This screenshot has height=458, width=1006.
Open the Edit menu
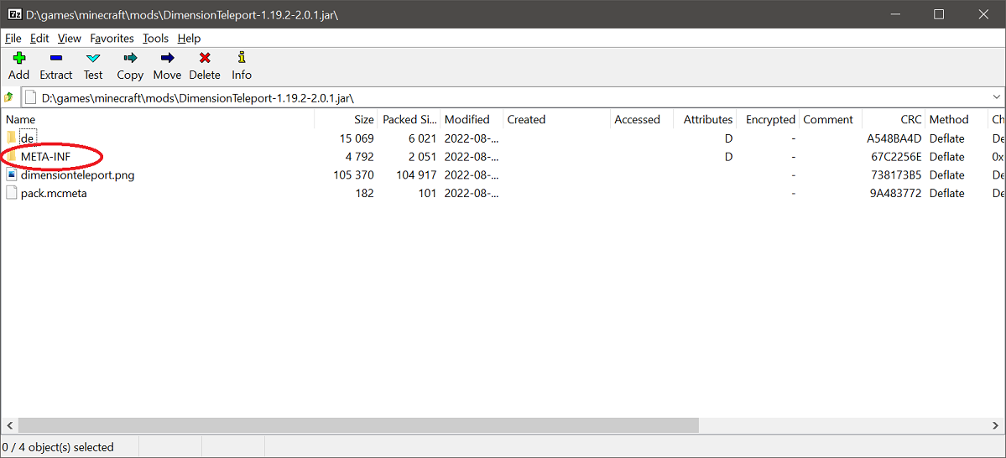click(39, 39)
